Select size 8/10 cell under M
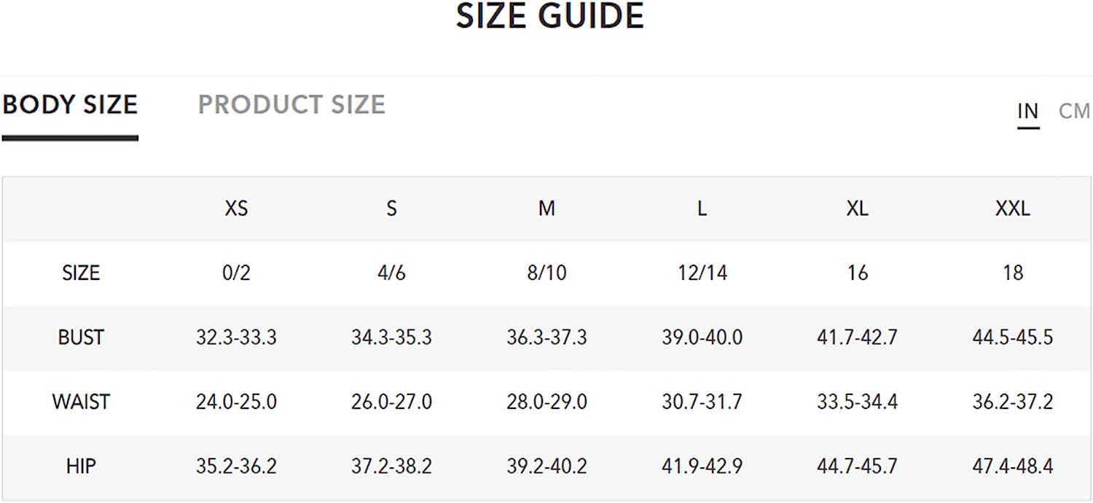Screen dimensions: 1093x503 click(x=546, y=273)
